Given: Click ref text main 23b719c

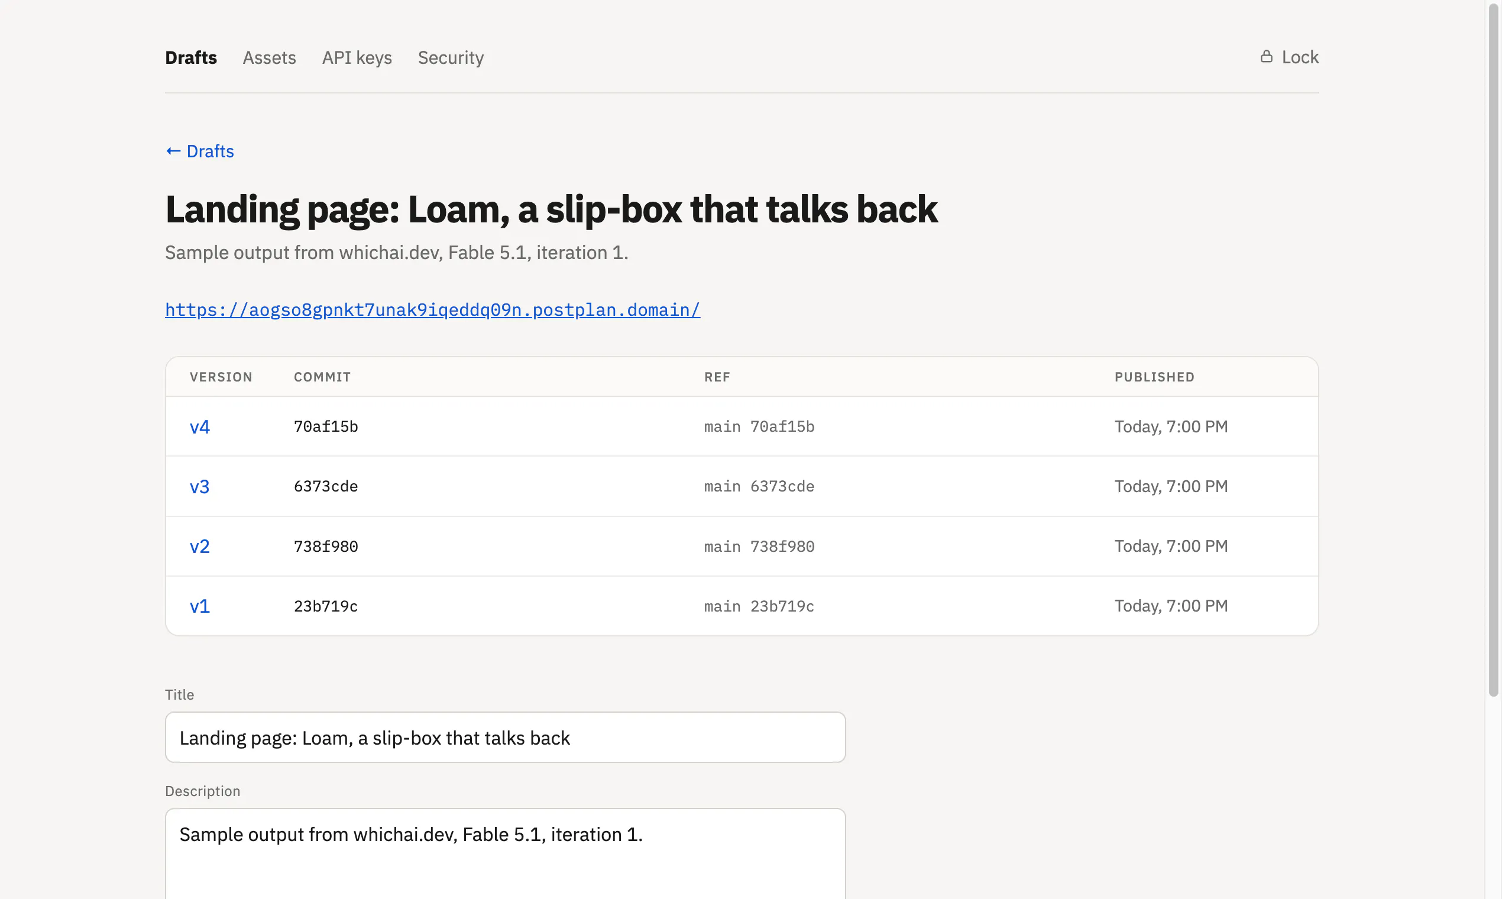Looking at the screenshot, I should tap(759, 606).
